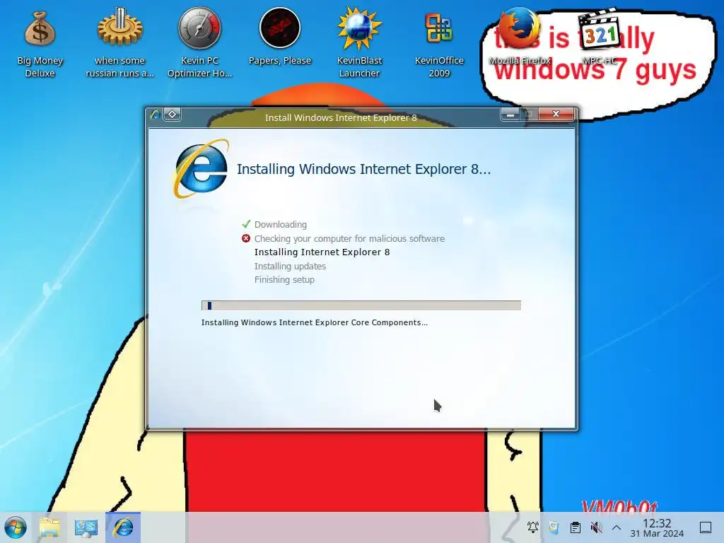Click the red error icon beside malicious software check

point(246,238)
